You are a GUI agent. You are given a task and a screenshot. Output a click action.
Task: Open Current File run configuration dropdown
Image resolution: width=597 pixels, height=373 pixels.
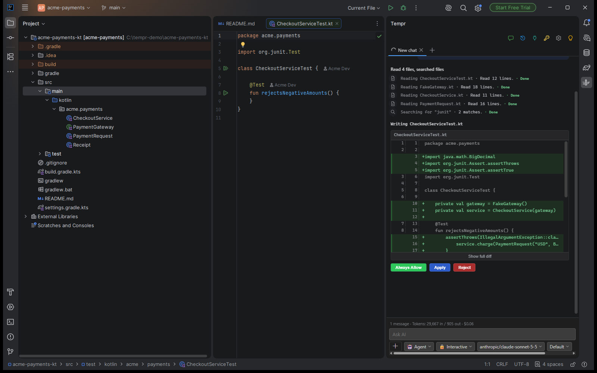[364, 8]
